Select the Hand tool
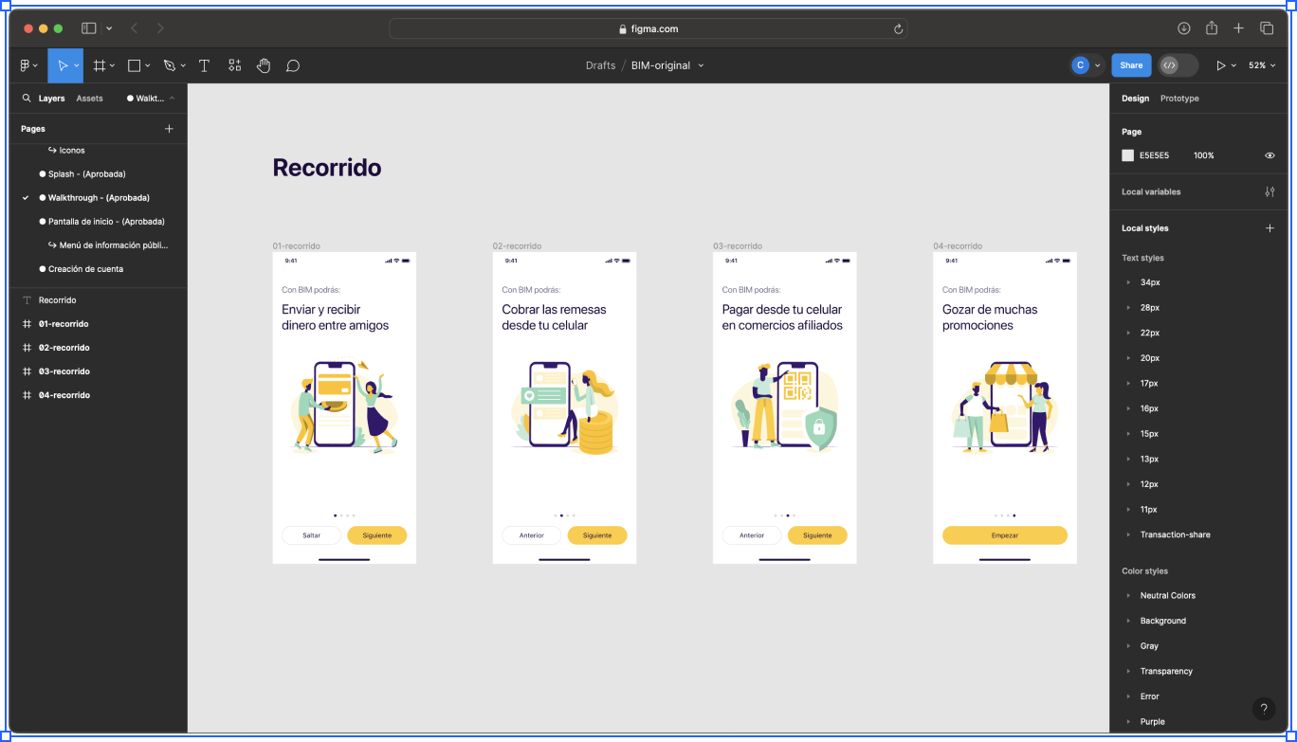Image resolution: width=1297 pixels, height=742 pixels. coord(264,65)
